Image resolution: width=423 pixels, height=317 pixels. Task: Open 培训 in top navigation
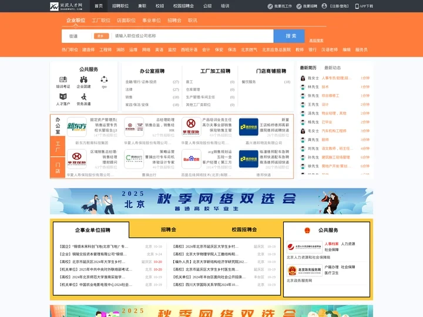click(225, 6)
